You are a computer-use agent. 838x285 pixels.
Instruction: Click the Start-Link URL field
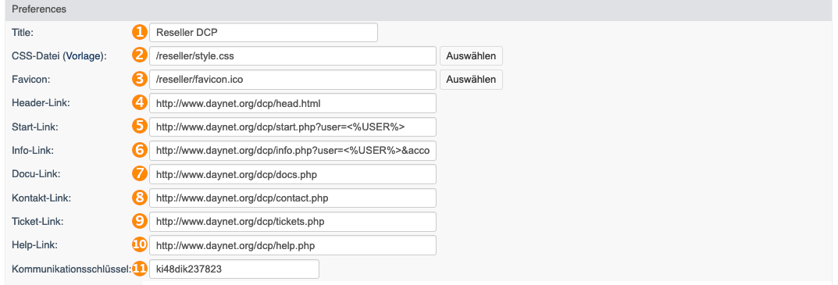(293, 126)
